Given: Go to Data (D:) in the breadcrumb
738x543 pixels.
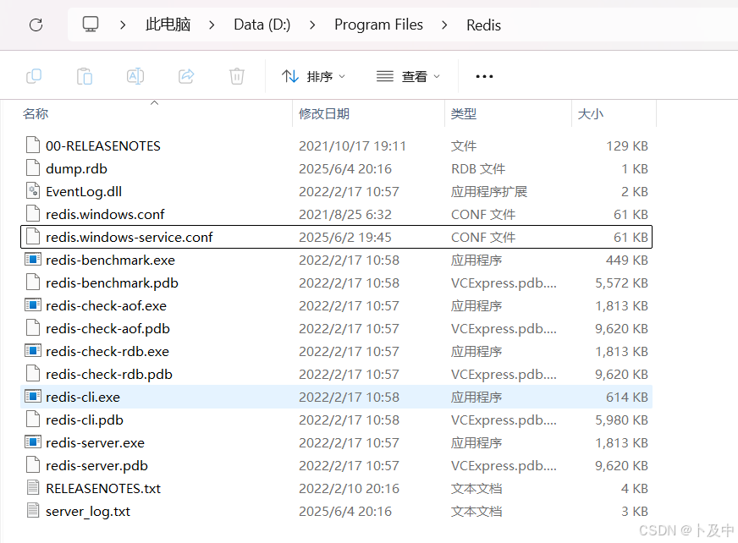Looking at the screenshot, I should 262,25.
